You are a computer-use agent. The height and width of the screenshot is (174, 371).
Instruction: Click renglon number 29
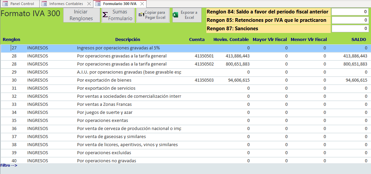14,72
